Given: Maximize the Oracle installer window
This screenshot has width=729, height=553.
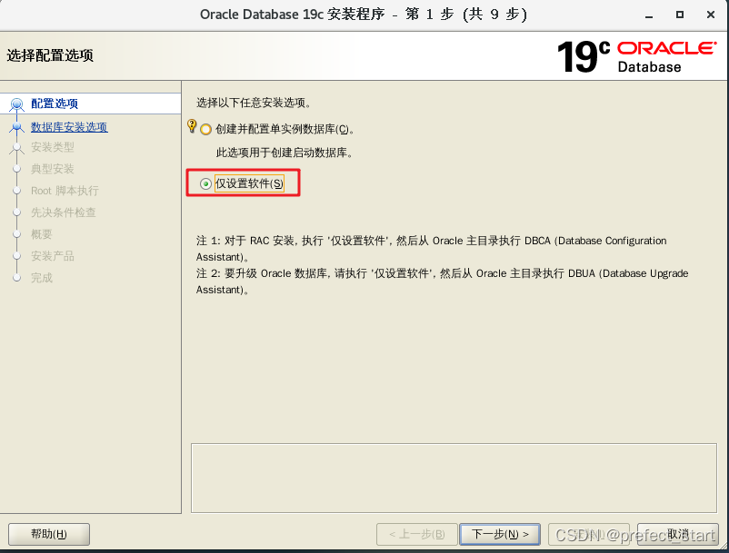Looking at the screenshot, I should [x=680, y=15].
